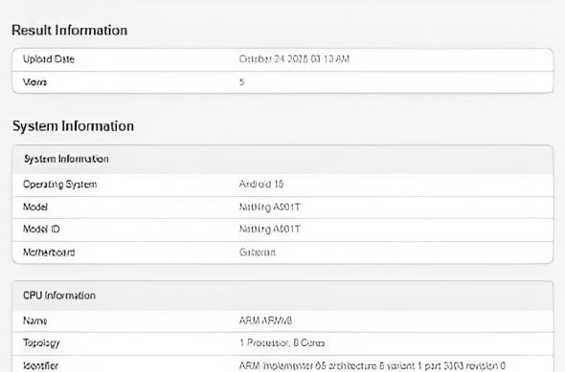Click the CPU Name label
565x372 pixels.
[34, 320]
